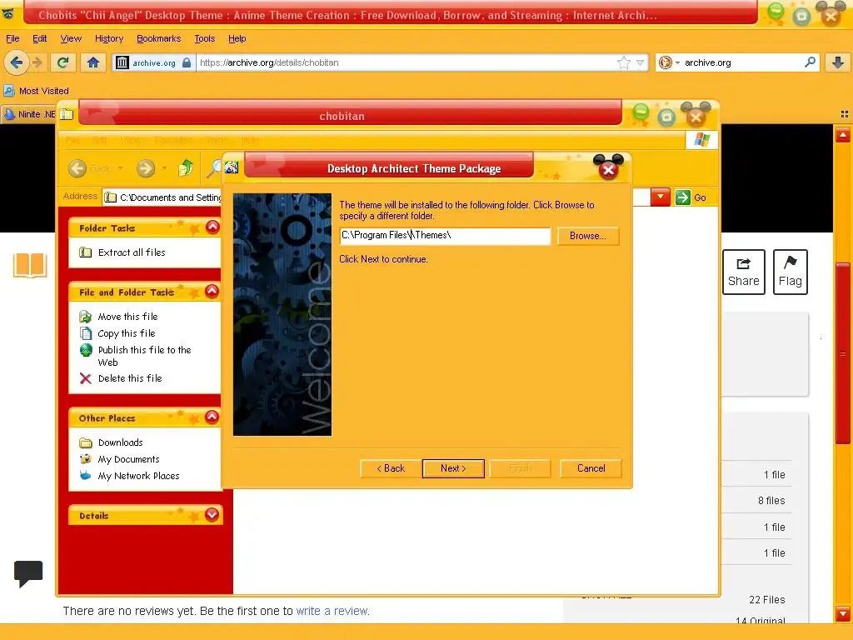
Task: Click the installer dialog title icon
Action: pyautogui.click(x=232, y=167)
